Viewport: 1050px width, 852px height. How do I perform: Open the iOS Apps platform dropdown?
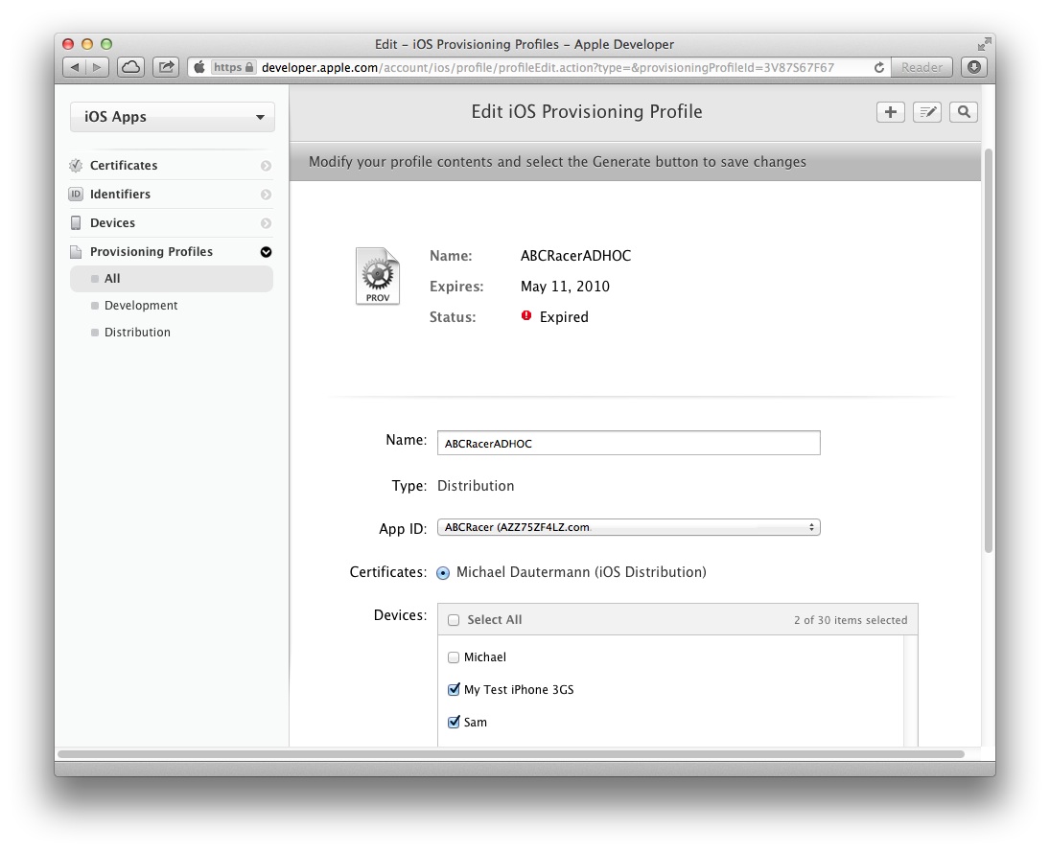[x=172, y=117]
